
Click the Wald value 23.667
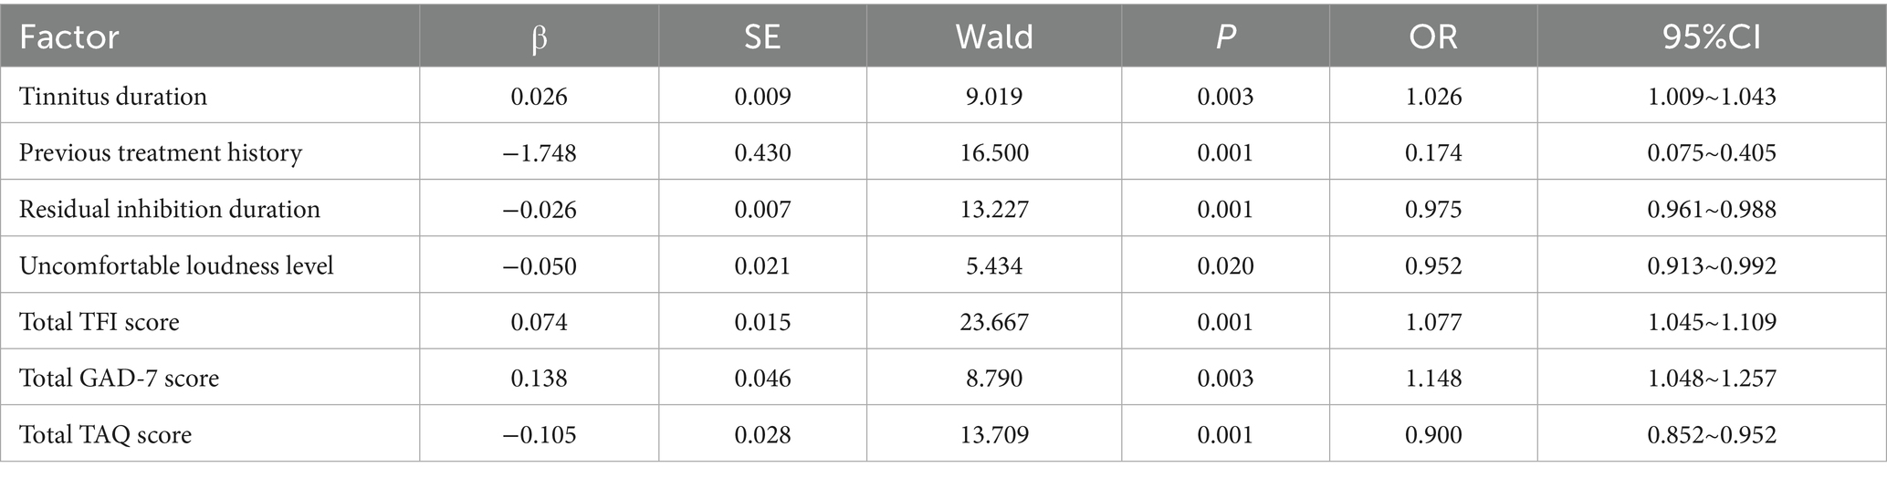coord(994,322)
